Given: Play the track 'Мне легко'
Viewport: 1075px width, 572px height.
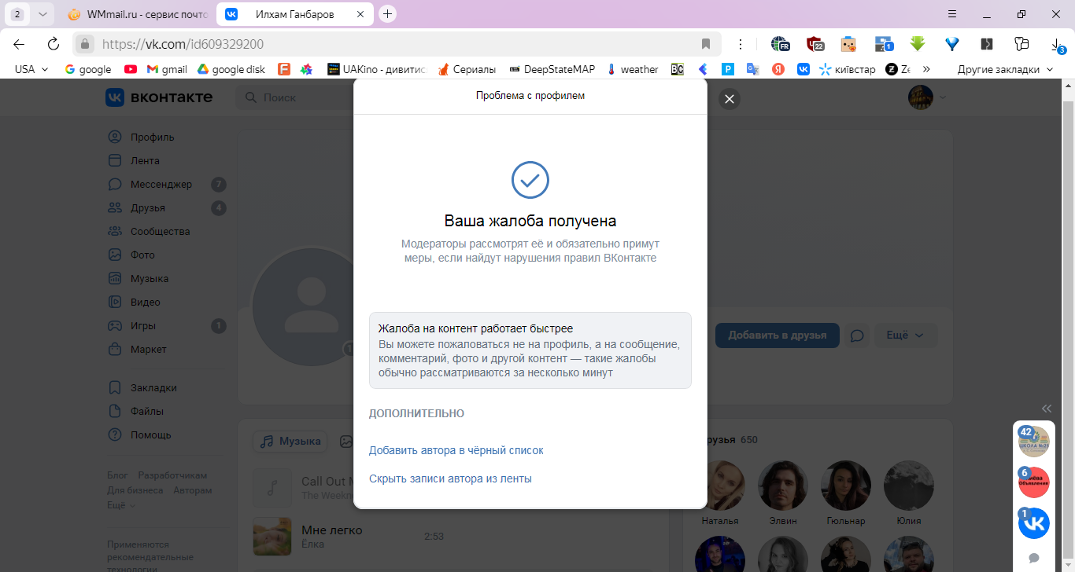Looking at the screenshot, I should pos(272,537).
